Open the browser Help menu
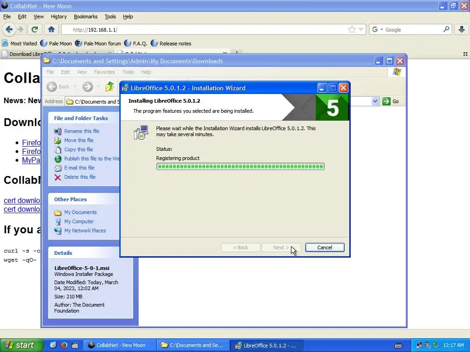470x352 pixels. [128, 16]
